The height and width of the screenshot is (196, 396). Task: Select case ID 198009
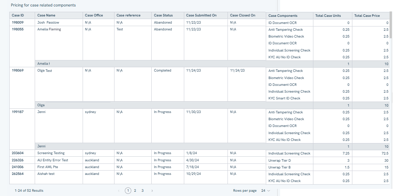pos(18,23)
